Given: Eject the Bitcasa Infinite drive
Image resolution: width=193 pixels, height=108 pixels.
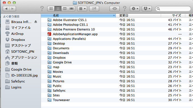Looking at the screenshot, I should [x=36, y=22].
